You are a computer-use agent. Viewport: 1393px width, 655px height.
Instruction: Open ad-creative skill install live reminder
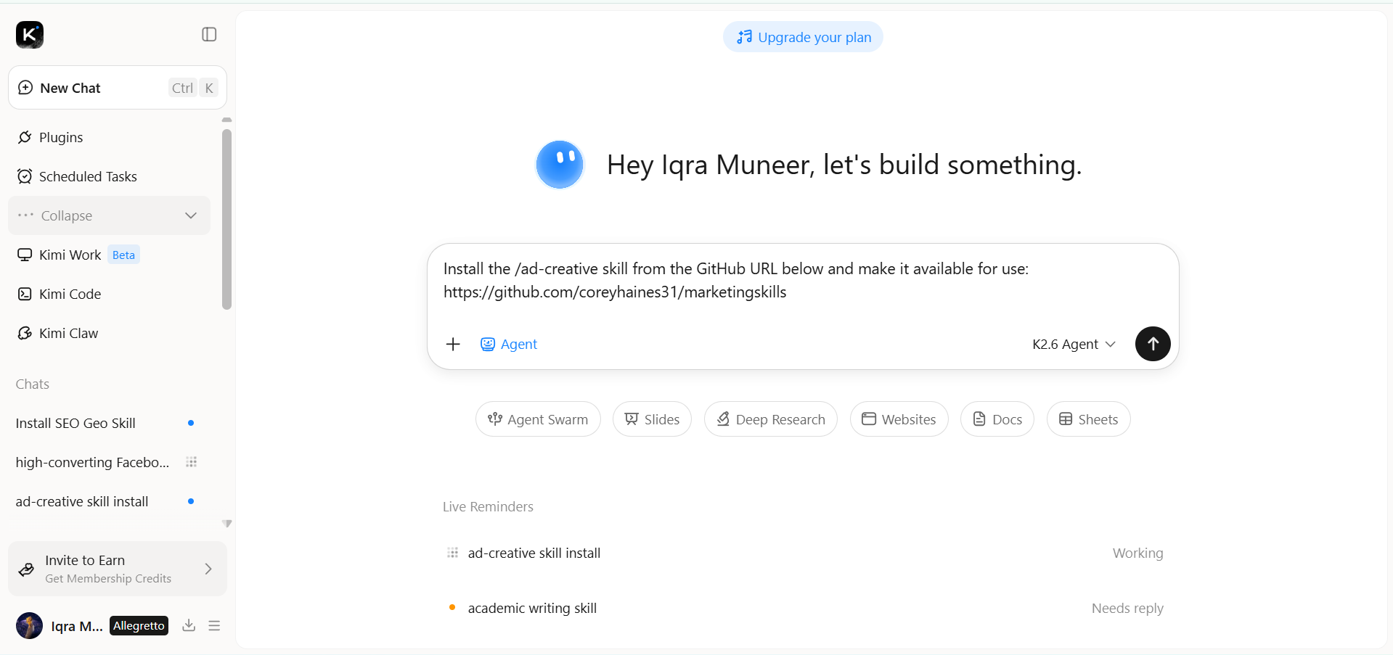[804, 553]
